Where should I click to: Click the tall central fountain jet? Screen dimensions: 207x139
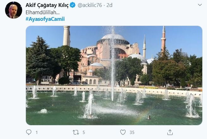(113, 63)
